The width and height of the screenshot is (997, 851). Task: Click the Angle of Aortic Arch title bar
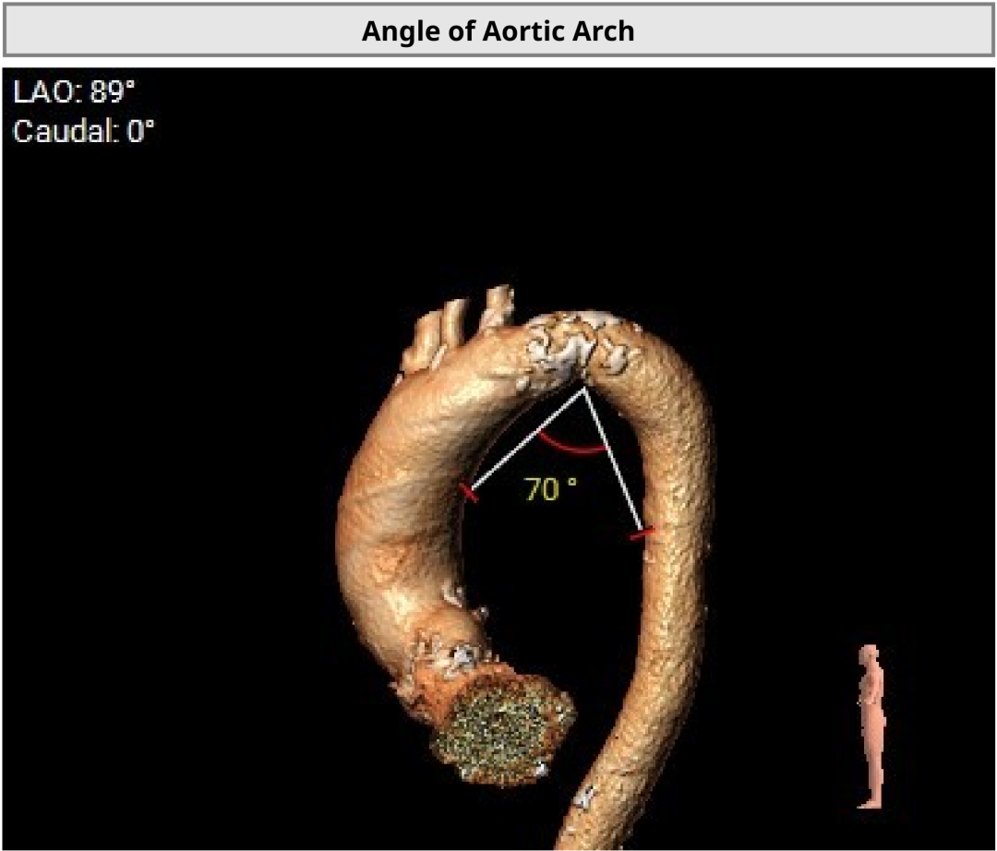(x=498, y=31)
